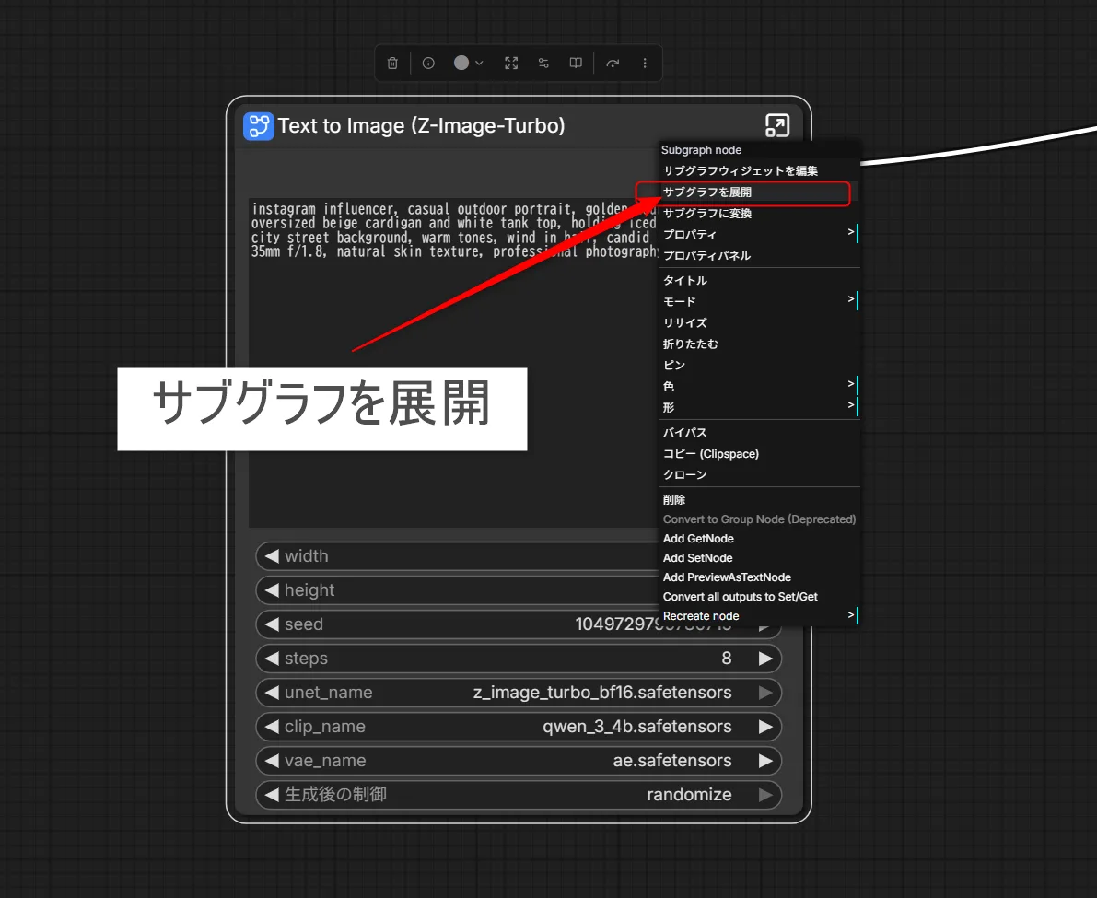The width and height of the screenshot is (1097, 898).
Task: Open the qwen_3_4b.safetensors combo value
Action: pos(637,727)
